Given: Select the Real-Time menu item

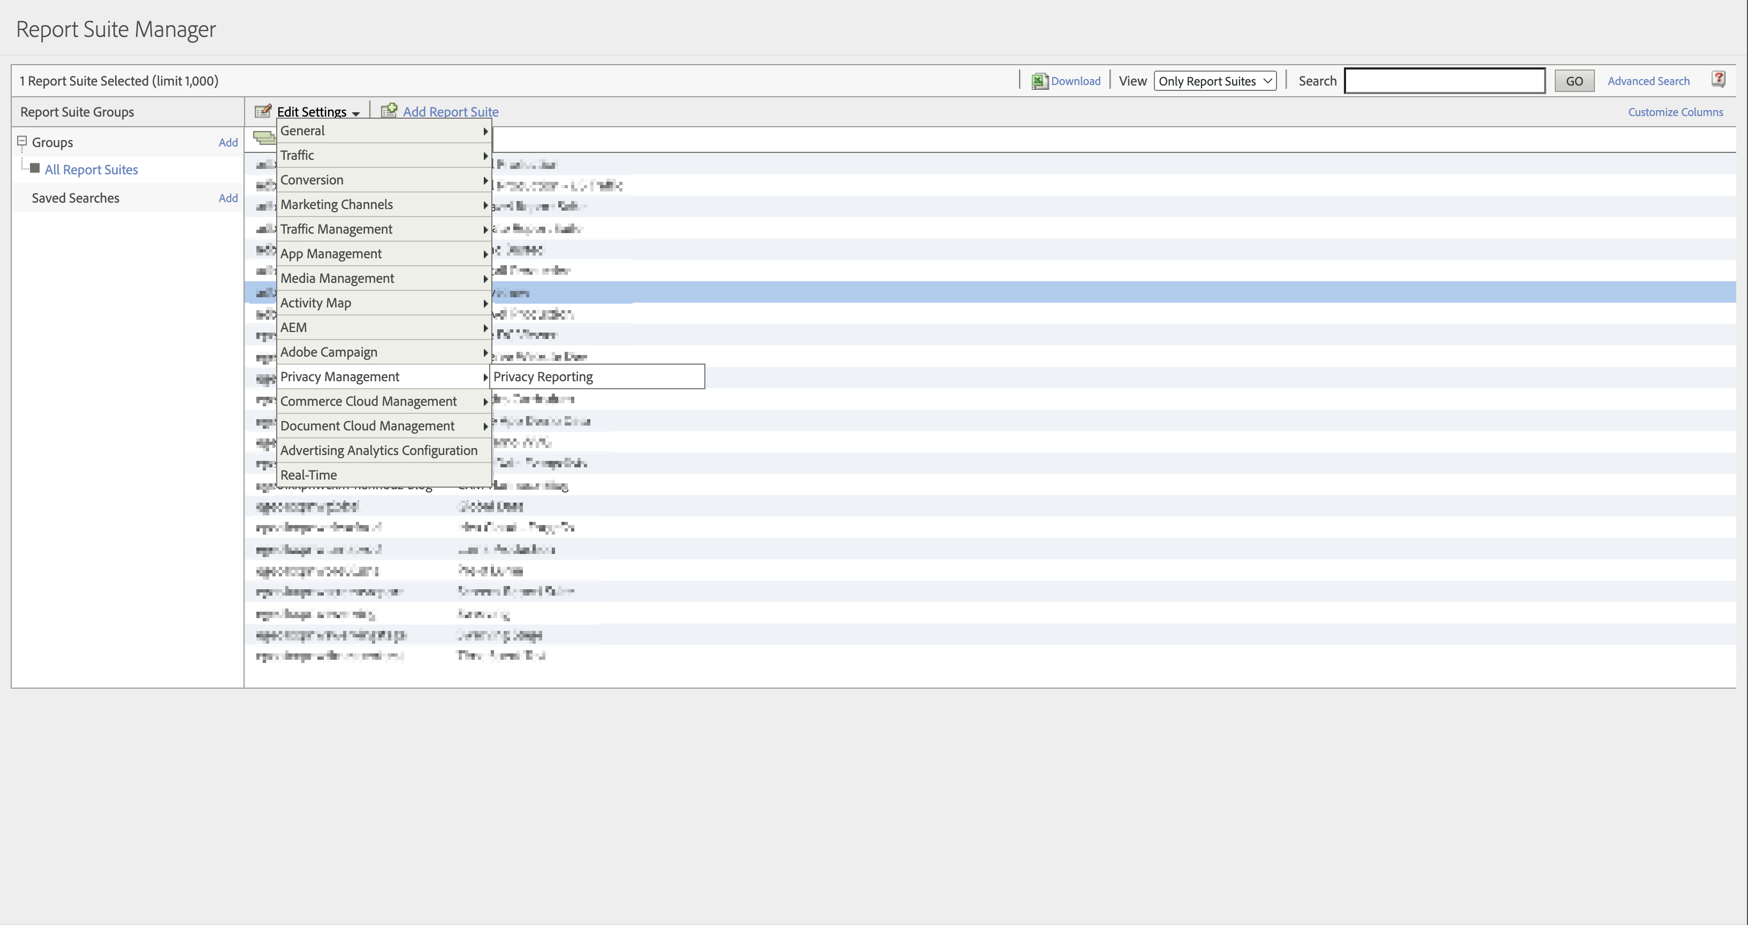Looking at the screenshot, I should point(309,475).
